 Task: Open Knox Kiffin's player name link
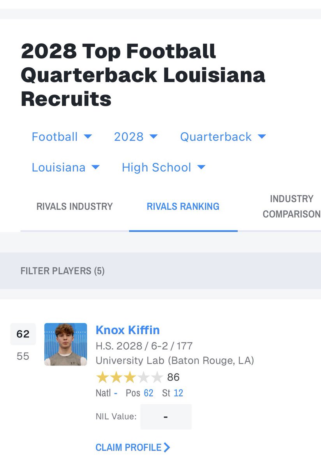[128, 330]
